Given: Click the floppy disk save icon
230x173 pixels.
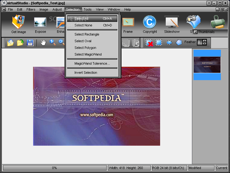Looking at the screenshot, I should [x=30, y=43].
